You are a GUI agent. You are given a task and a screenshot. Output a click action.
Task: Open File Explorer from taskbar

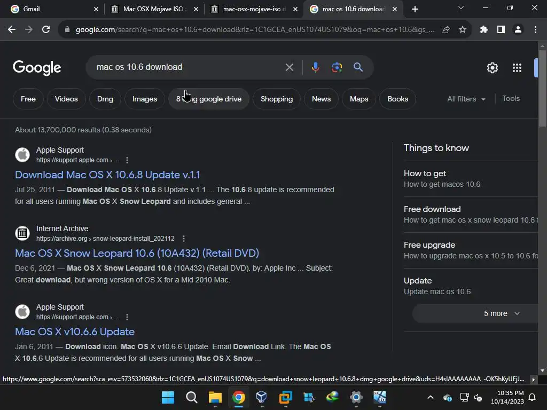coord(215,397)
